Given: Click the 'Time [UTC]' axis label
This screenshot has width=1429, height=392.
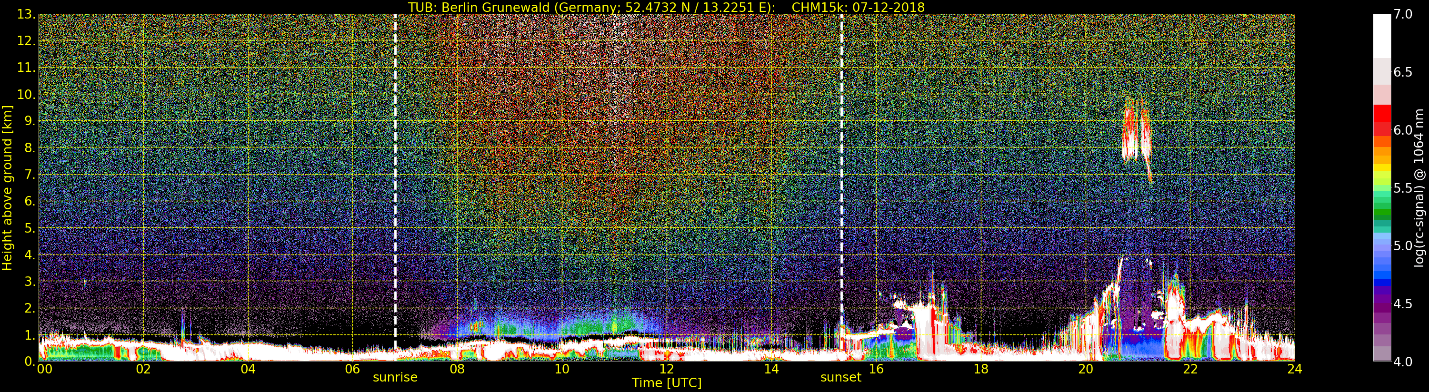Looking at the screenshot, I should [666, 383].
